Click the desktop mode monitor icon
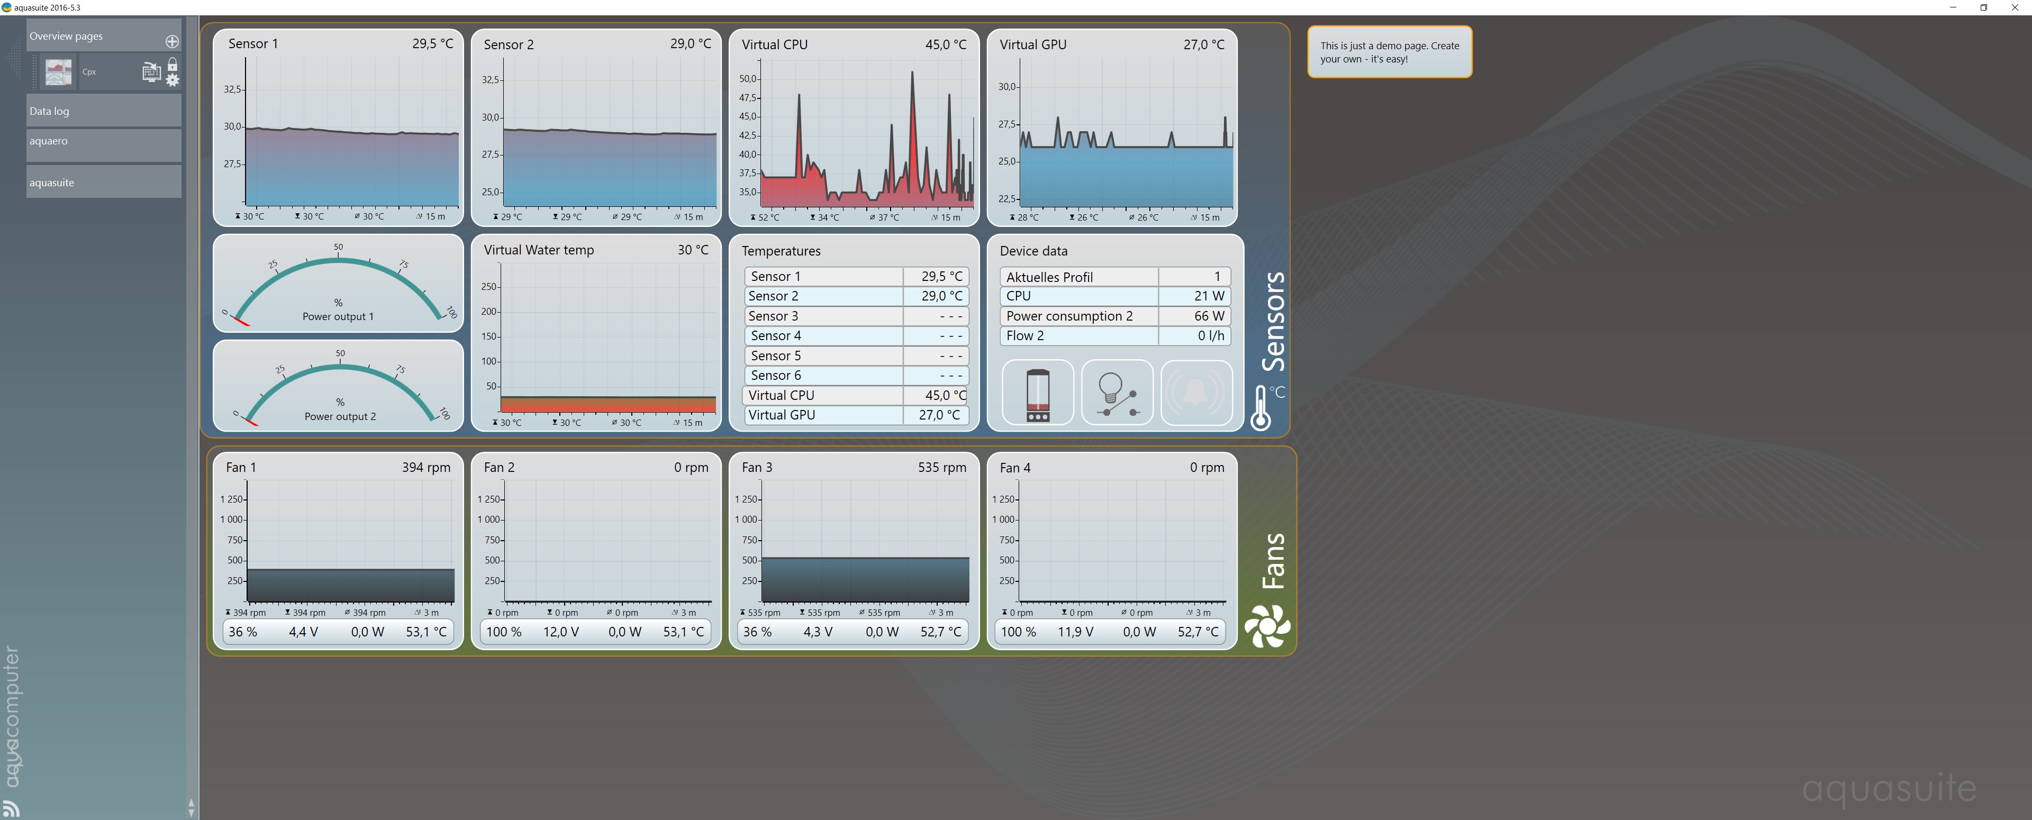Image resolution: width=2032 pixels, height=820 pixels. click(x=151, y=72)
